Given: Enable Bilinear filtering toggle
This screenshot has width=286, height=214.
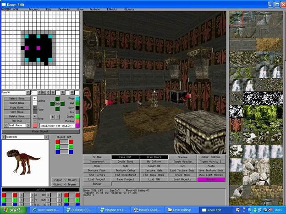Looking at the screenshot, I should (x=97, y=184).
